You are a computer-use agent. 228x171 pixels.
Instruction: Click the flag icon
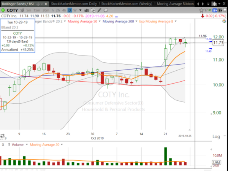click(x=206, y=10)
